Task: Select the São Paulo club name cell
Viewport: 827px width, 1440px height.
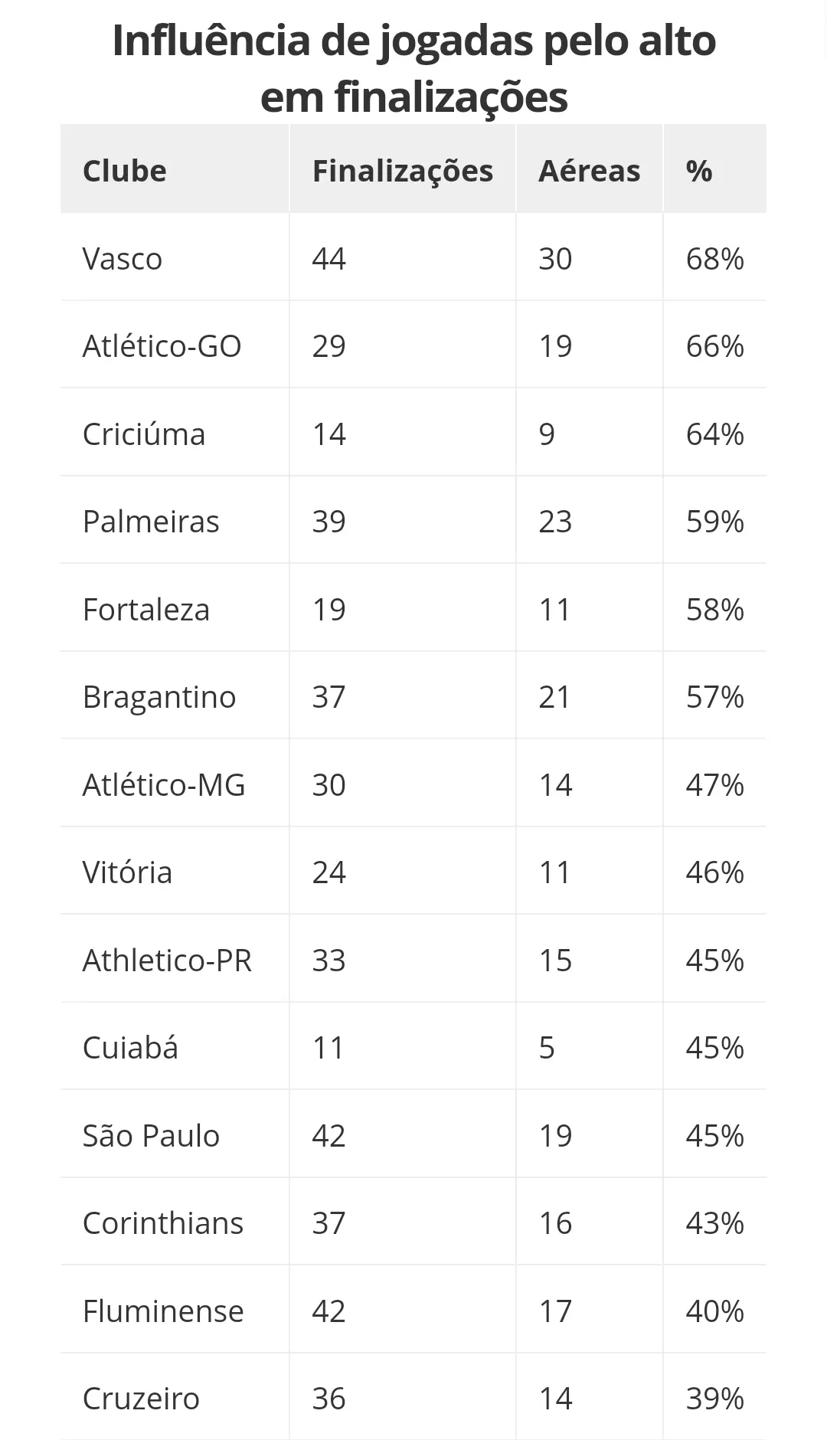Action: [x=175, y=1134]
